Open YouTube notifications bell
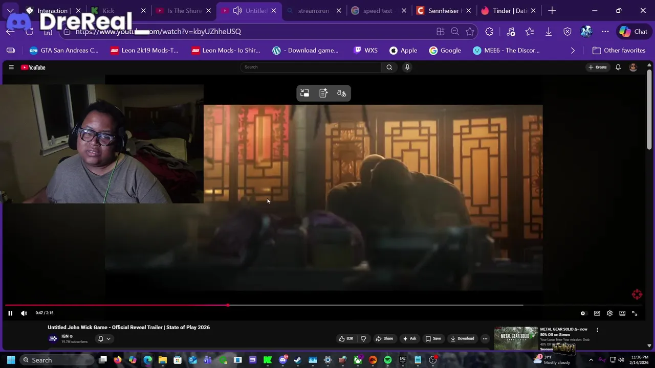 [x=618, y=67]
